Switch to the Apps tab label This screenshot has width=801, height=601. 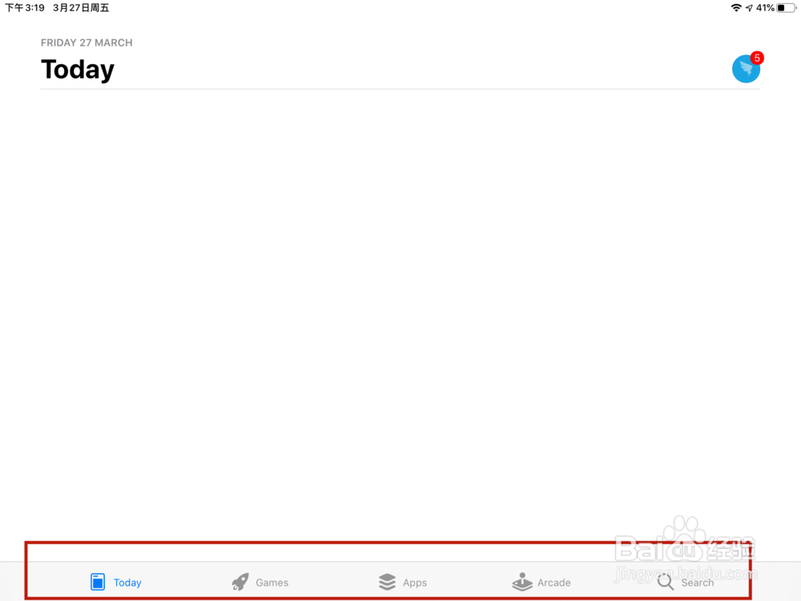coord(415,583)
